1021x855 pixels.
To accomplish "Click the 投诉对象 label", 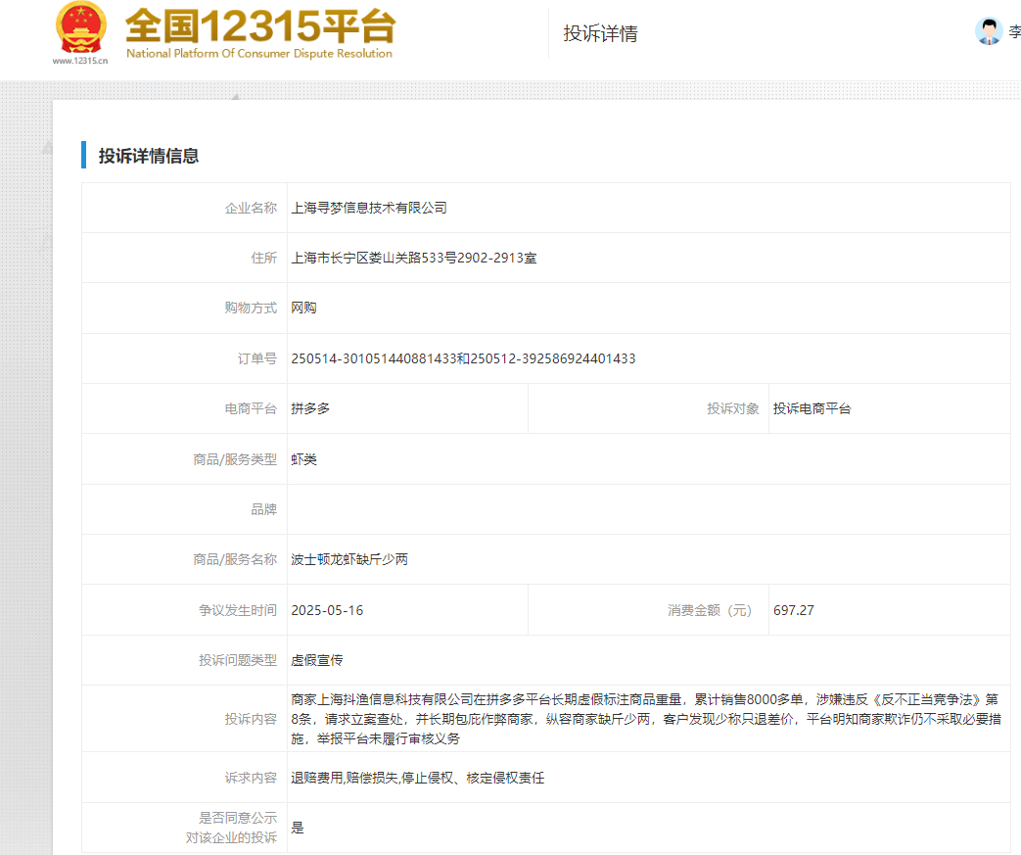I will (733, 408).
